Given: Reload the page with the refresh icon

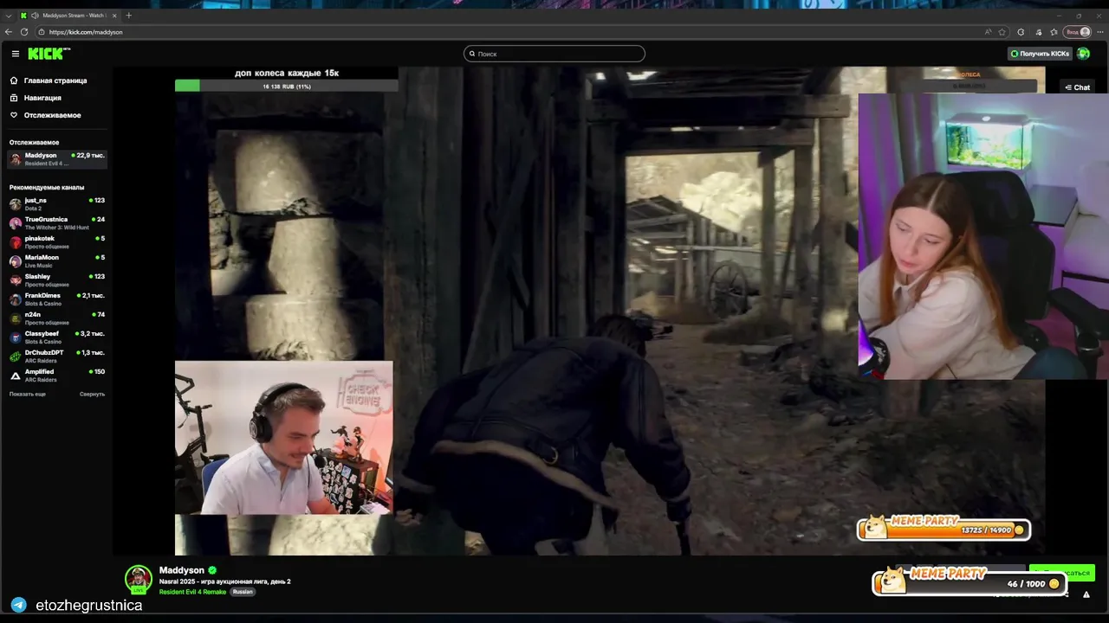Looking at the screenshot, I should [24, 32].
